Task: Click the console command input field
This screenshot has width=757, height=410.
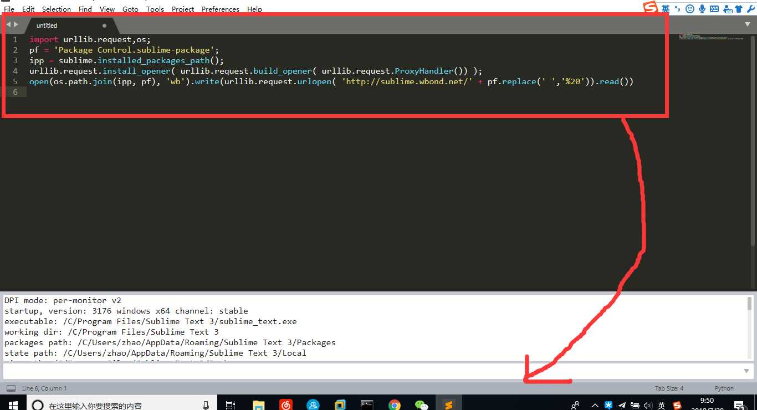Action: (371, 371)
